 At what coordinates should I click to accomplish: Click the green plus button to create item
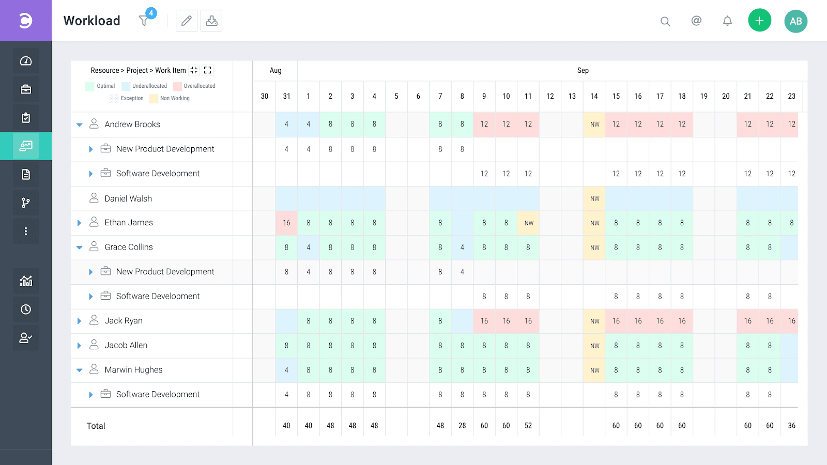point(759,20)
